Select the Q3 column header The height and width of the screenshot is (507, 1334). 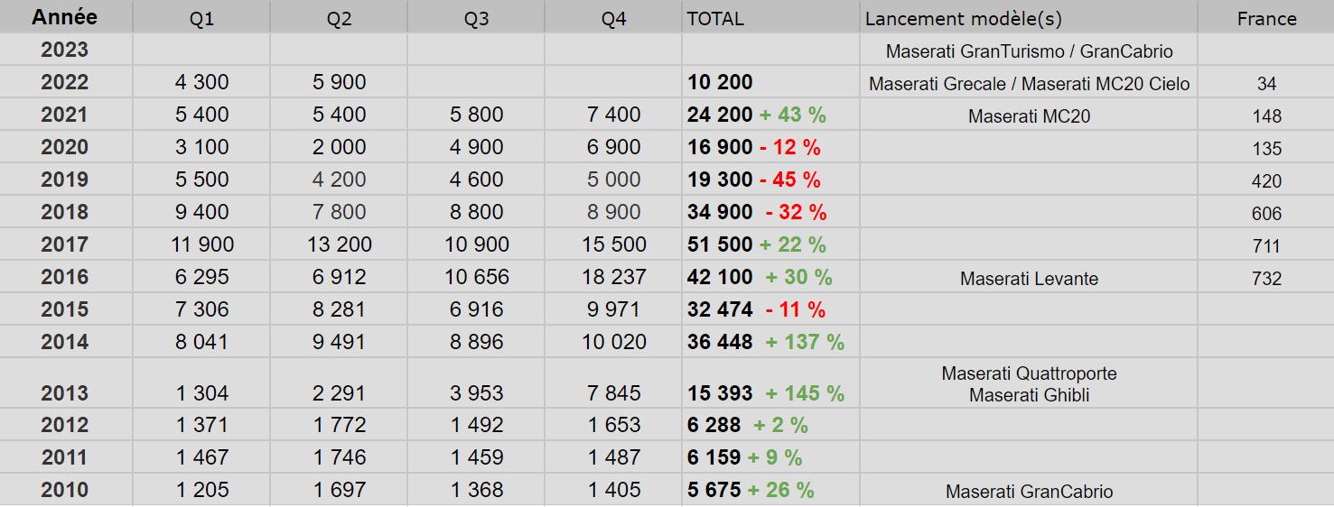476,18
